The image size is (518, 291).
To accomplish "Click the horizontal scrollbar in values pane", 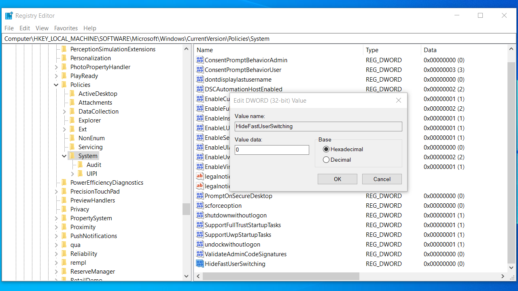I will (x=281, y=276).
